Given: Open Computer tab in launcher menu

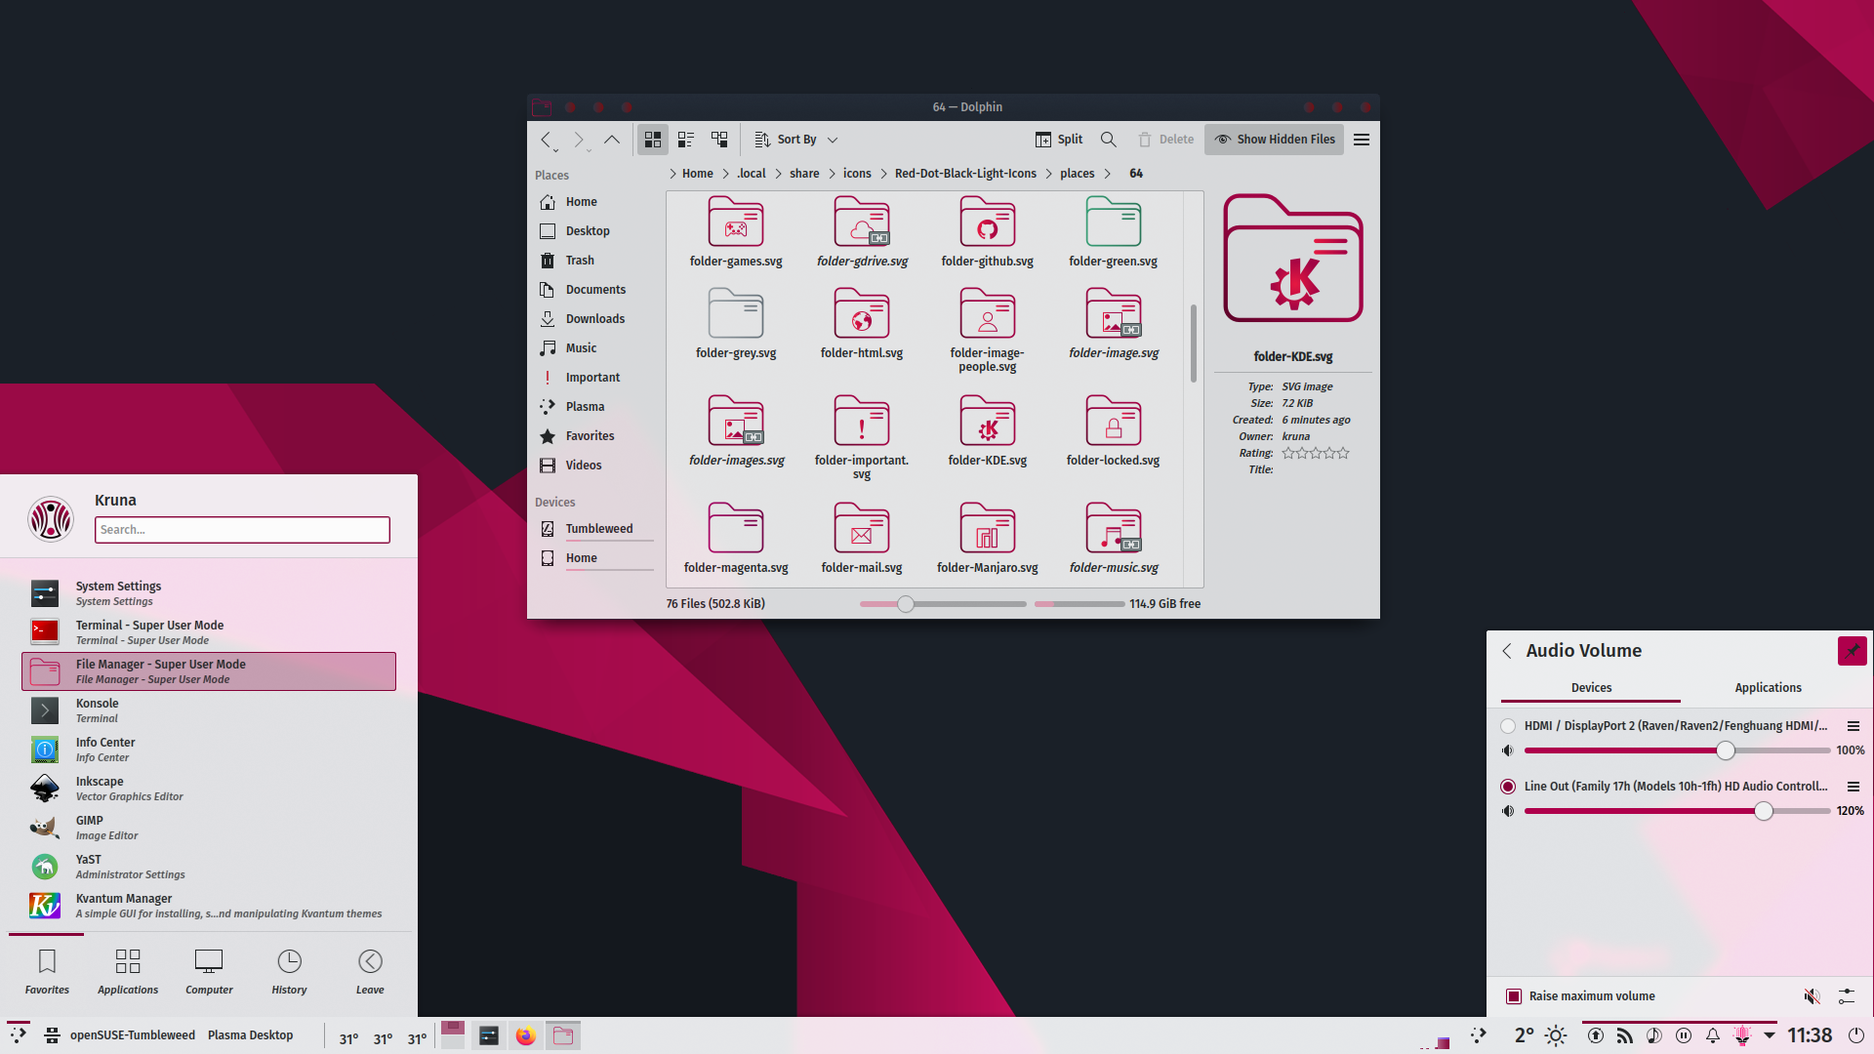Looking at the screenshot, I should click(x=209, y=972).
